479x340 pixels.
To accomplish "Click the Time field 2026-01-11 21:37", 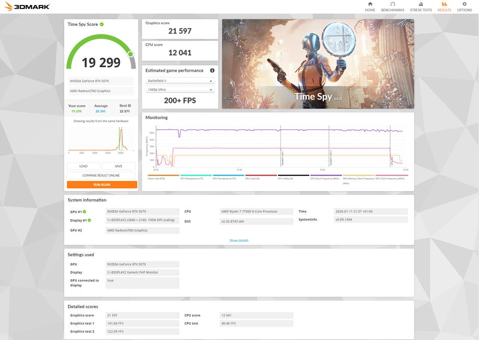I will (371, 212).
